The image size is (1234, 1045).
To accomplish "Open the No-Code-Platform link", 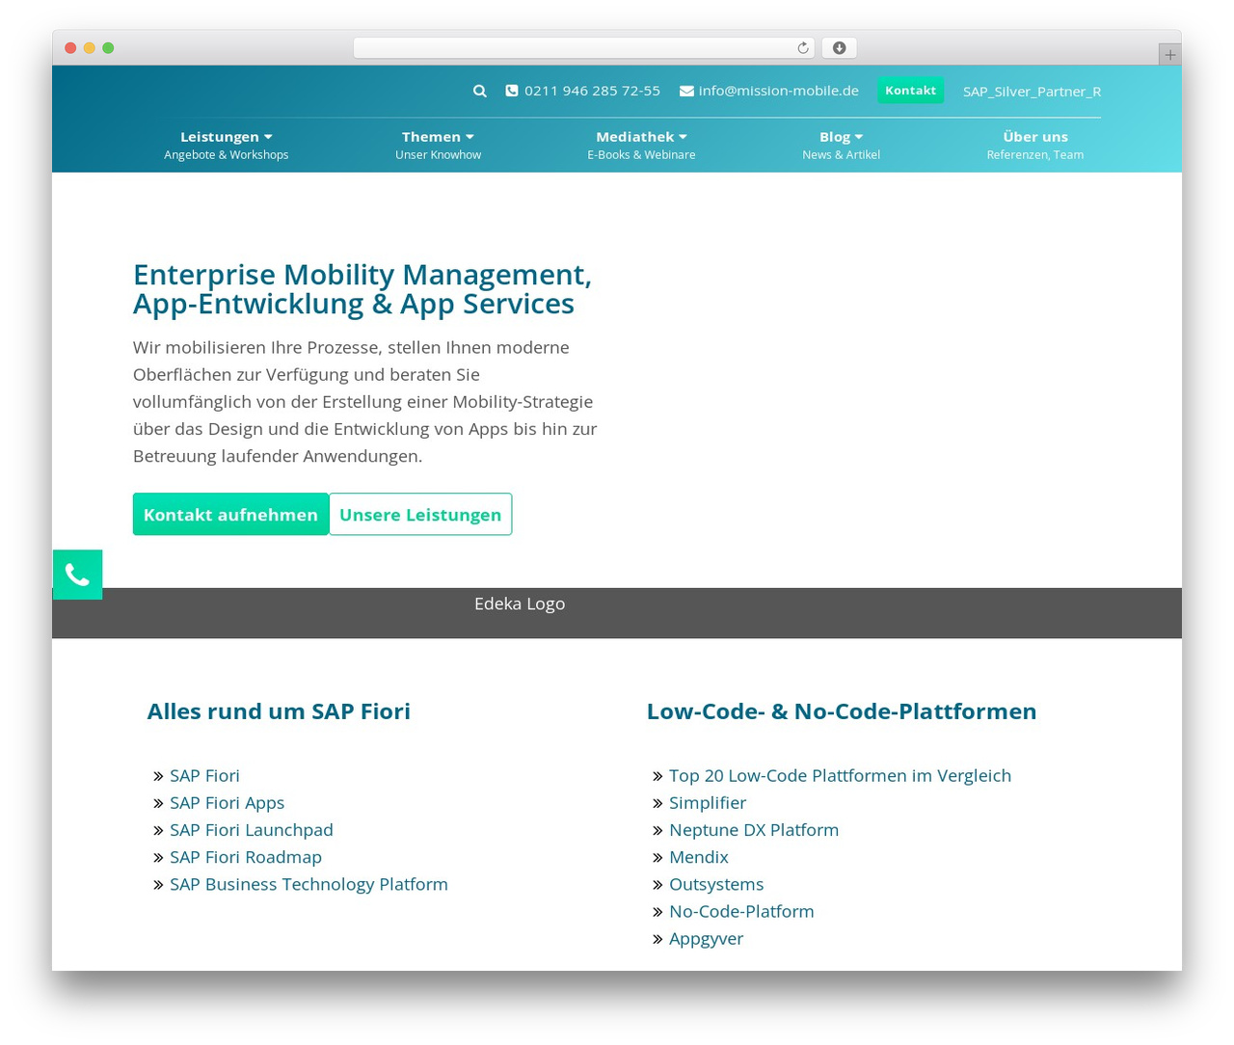I will 741,911.
